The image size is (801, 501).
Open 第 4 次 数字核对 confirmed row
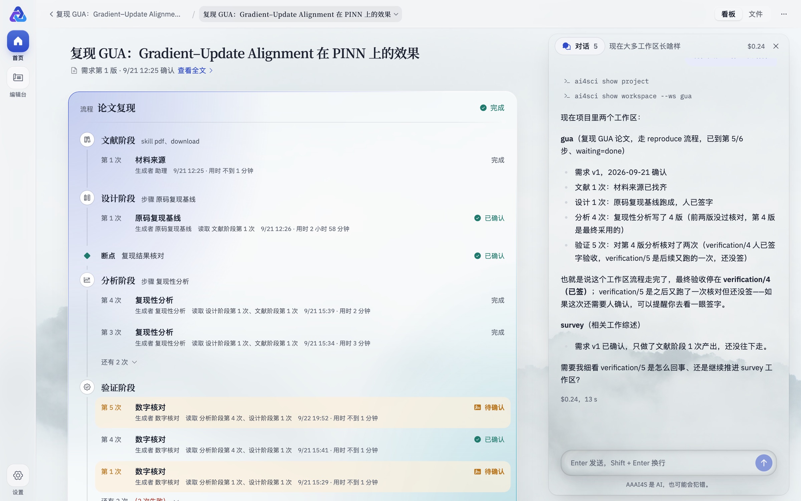303,445
